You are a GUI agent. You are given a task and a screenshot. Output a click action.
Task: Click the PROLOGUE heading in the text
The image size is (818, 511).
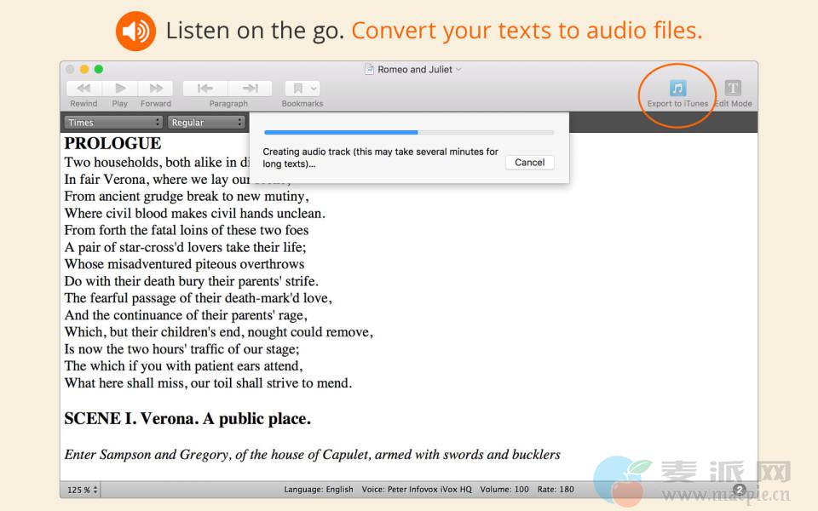click(112, 143)
